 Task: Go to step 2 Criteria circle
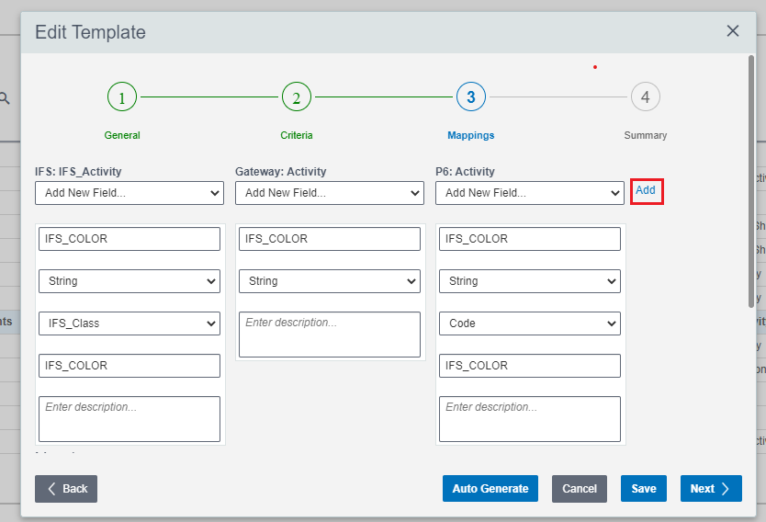(x=296, y=96)
